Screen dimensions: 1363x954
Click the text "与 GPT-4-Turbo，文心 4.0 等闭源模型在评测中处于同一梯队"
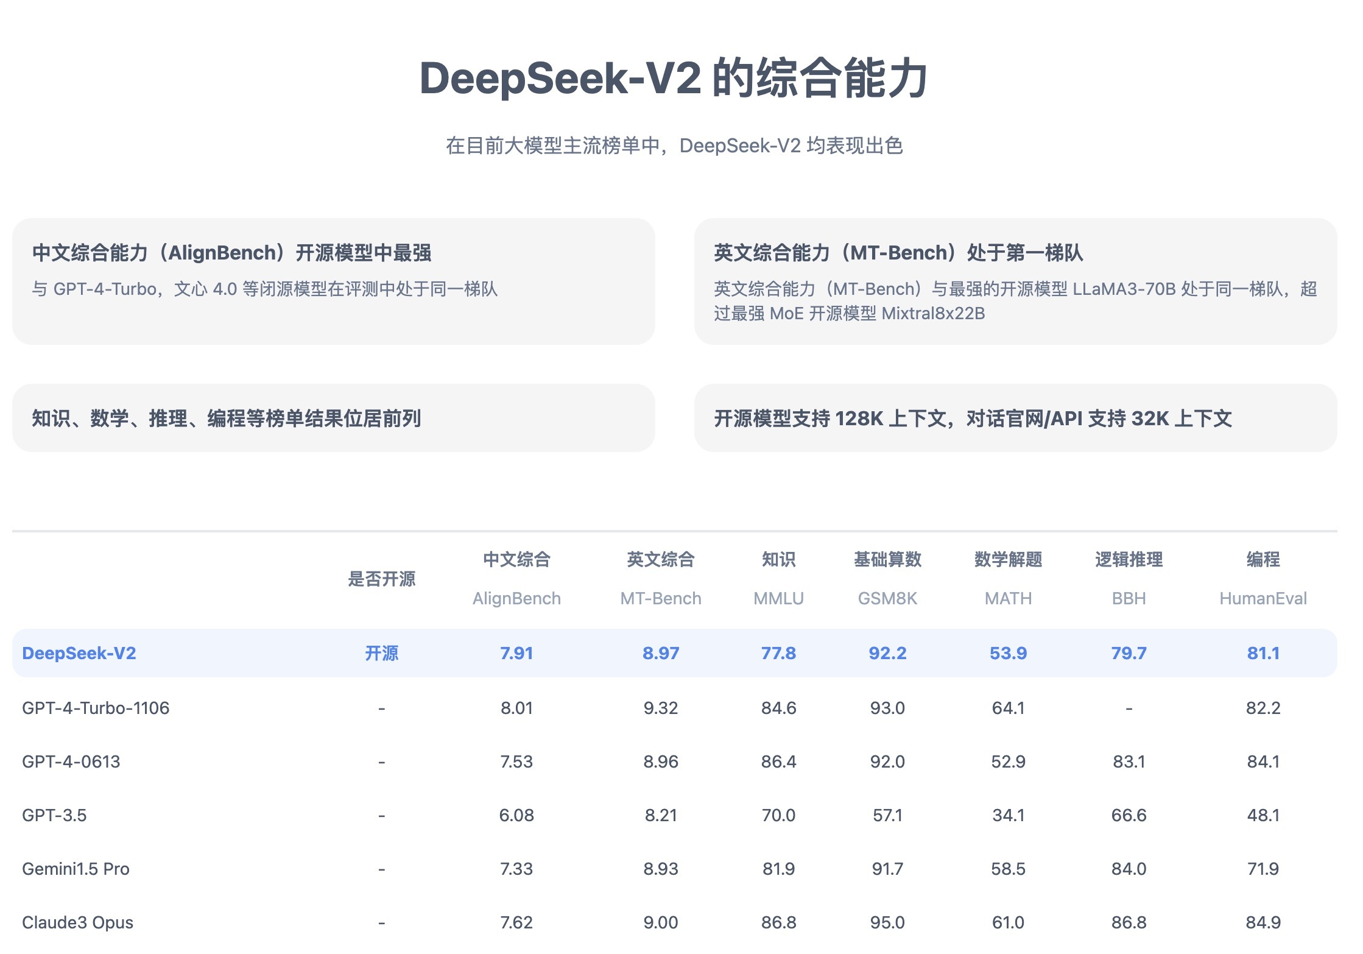point(265,289)
